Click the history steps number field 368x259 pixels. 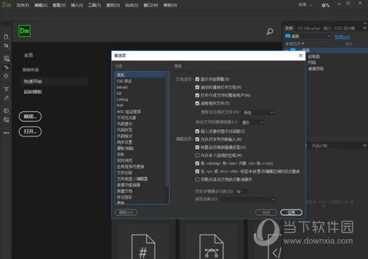point(242,191)
